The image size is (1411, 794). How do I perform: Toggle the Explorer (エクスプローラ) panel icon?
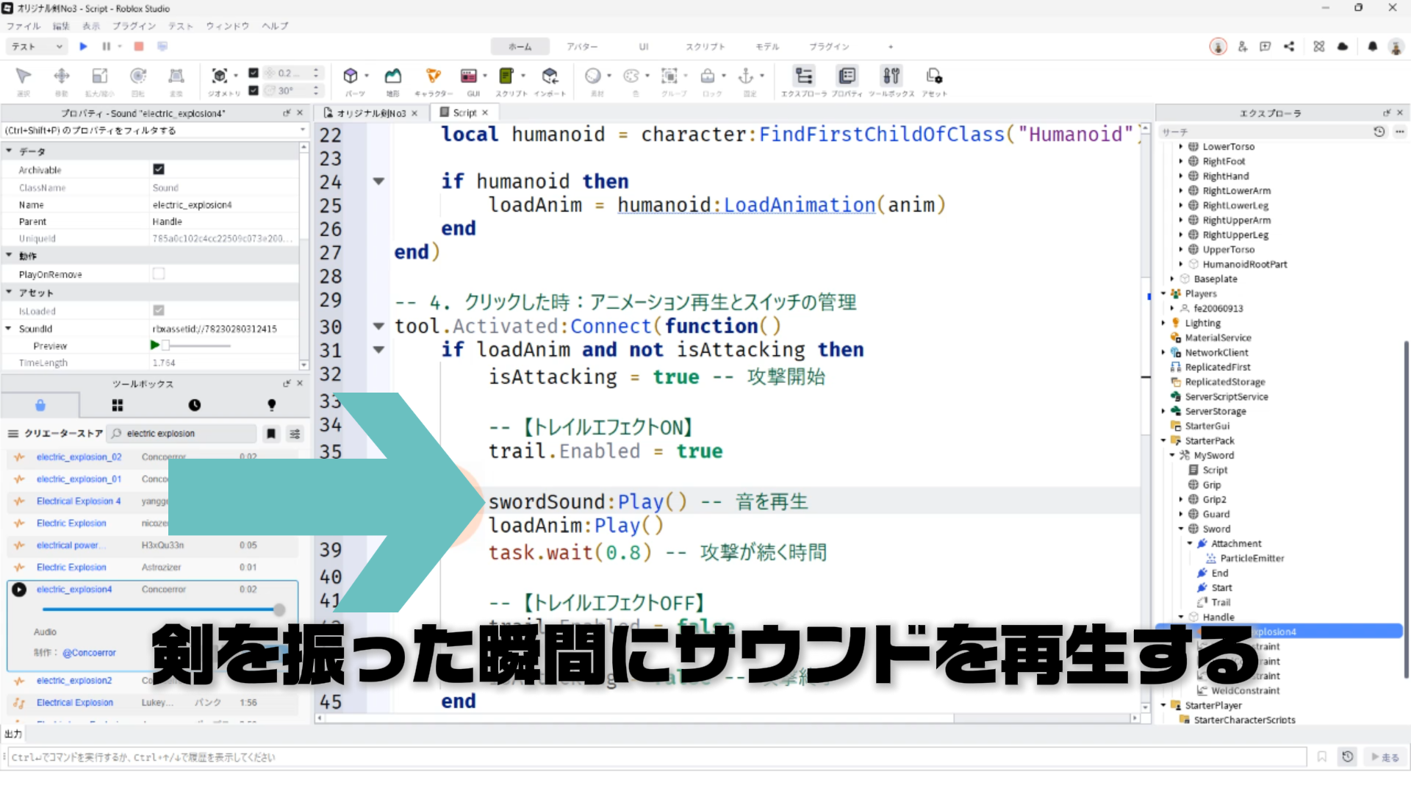pos(804,76)
